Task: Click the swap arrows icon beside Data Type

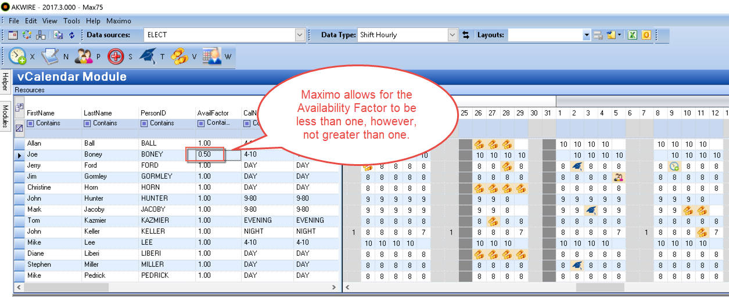Action: (x=465, y=35)
